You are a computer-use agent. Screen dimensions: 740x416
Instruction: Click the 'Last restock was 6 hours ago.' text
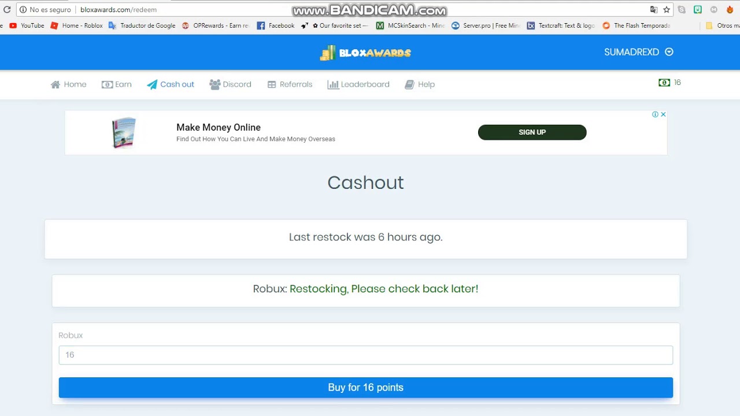click(x=366, y=237)
